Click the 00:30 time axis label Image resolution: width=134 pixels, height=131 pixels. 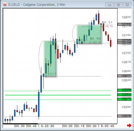92,126
